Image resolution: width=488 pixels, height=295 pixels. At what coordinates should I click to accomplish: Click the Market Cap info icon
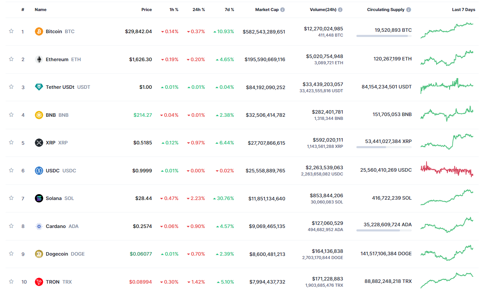point(283,10)
